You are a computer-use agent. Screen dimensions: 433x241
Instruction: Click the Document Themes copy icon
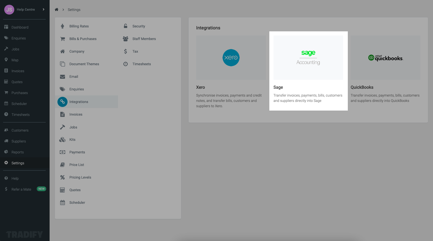pyautogui.click(x=62, y=64)
